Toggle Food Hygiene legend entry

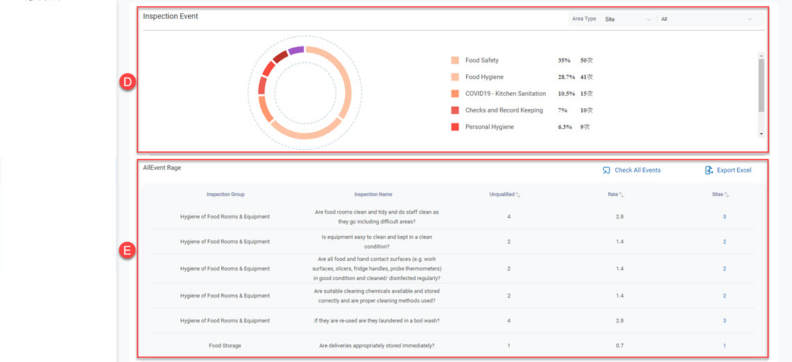(484, 77)
